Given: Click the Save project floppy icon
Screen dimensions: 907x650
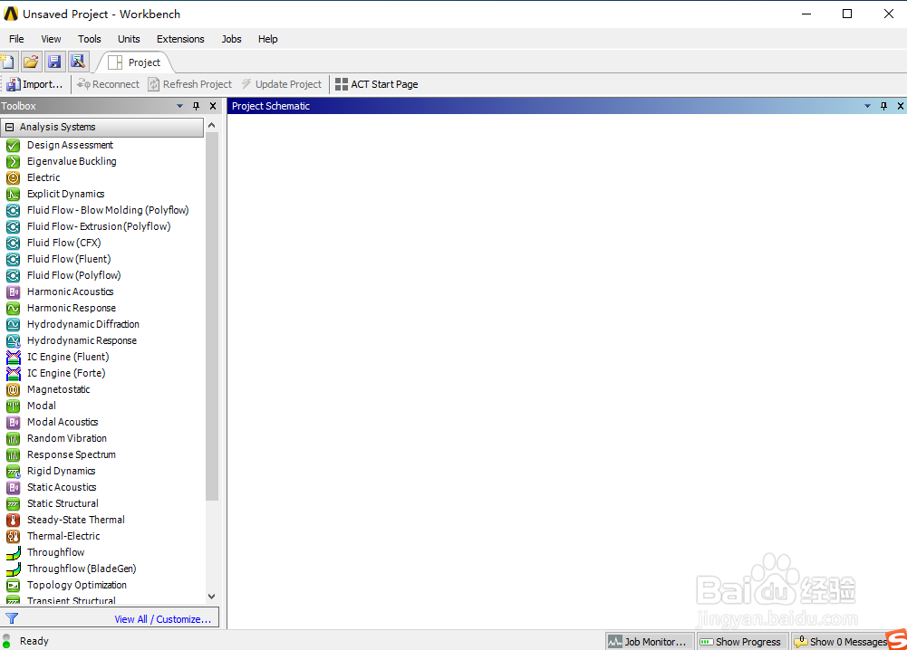Looking at the screenshot, I should [54, 62].
